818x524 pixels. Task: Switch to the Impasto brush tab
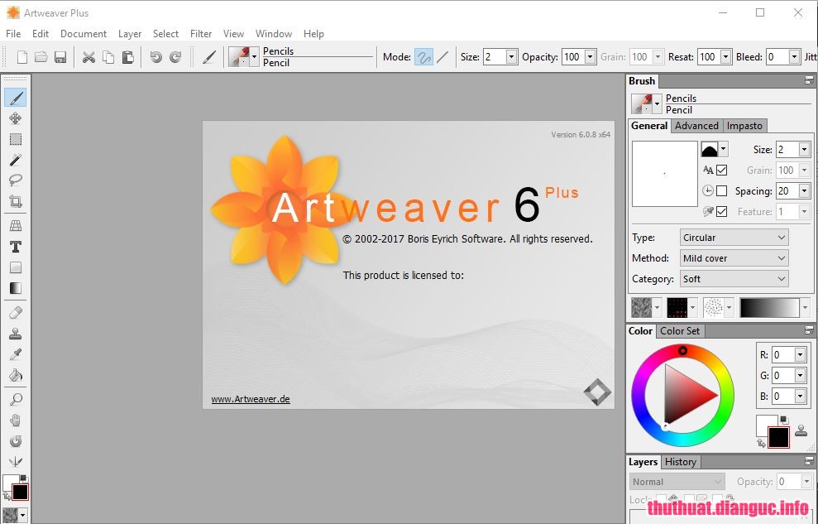click(x=744, y=126)
